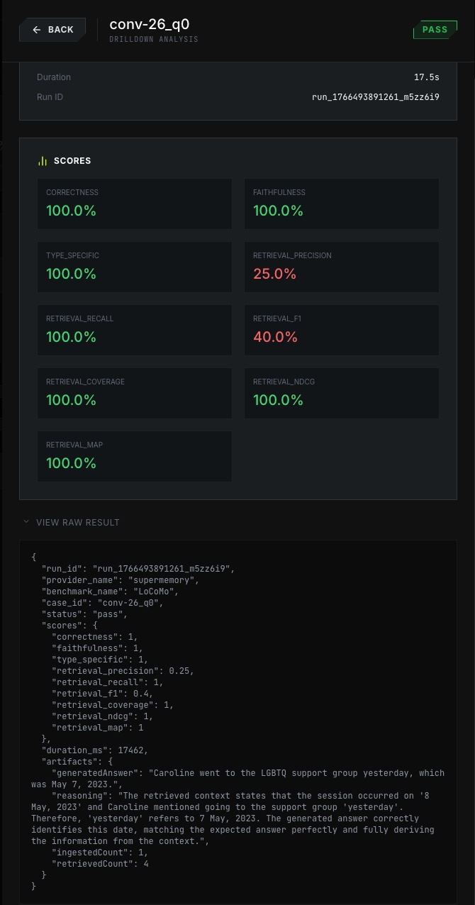
Task: Open the Retrieval_Coverage score card
Action: (x=134, y=393)
